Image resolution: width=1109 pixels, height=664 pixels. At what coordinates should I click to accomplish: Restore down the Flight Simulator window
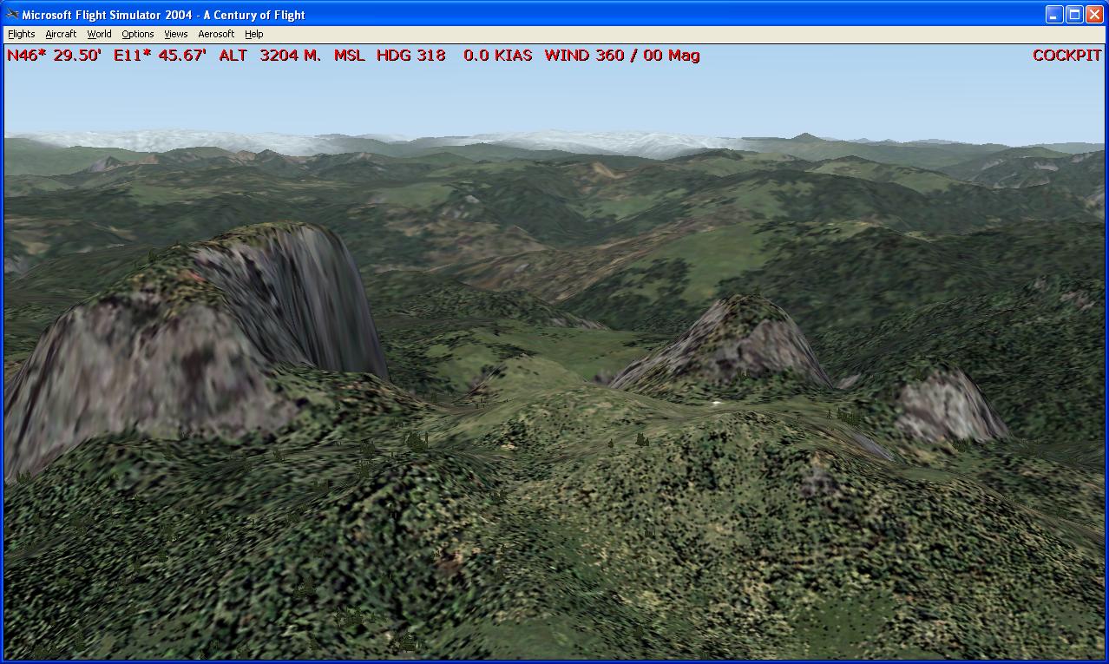pos(1074,14)
